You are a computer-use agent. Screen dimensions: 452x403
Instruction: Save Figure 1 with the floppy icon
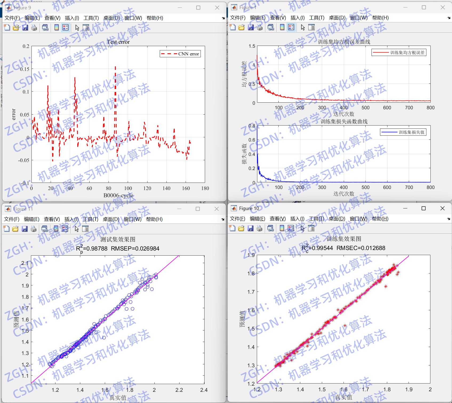(251, 27)
